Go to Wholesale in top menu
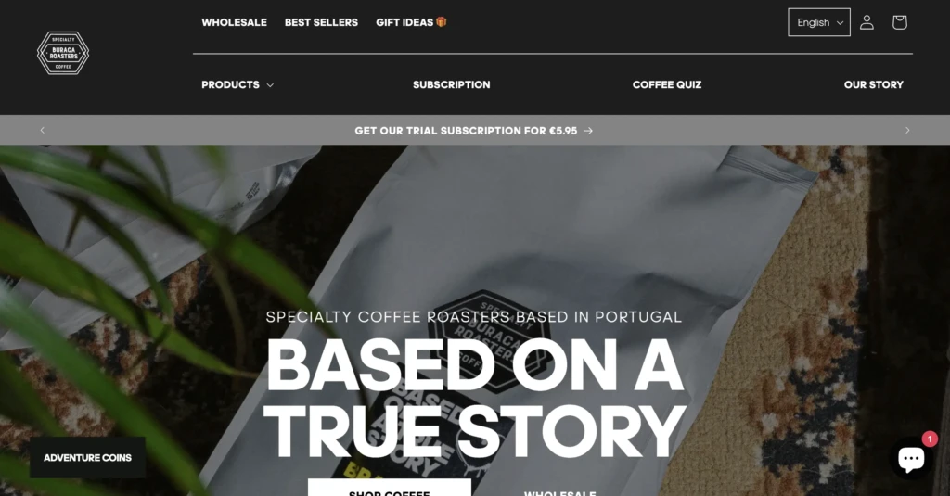The height and width of the screenshot is (496, 950). click(234, 22)
